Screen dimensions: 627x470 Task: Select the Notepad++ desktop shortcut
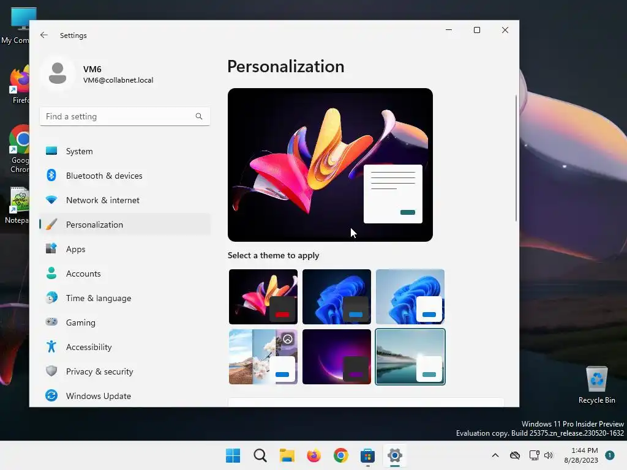pyautogui.click(x=17, y=206)
